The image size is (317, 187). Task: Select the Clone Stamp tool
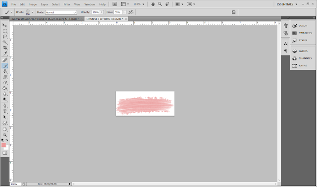click(5, 71)
